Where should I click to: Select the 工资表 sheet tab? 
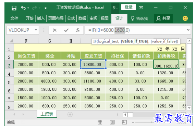point(47,114)
